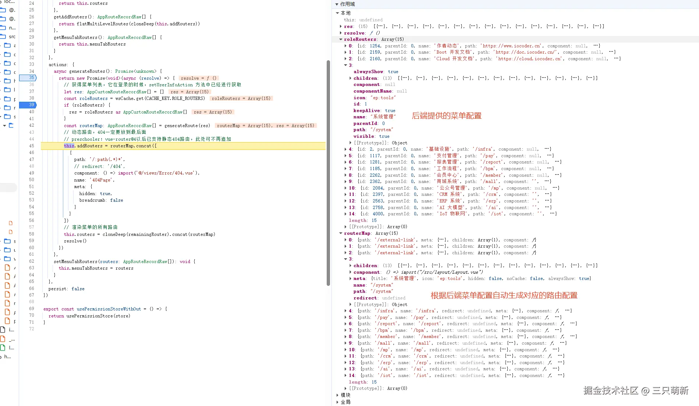
Task: Add a breakpoint at line 59
Action: (32, 241)
